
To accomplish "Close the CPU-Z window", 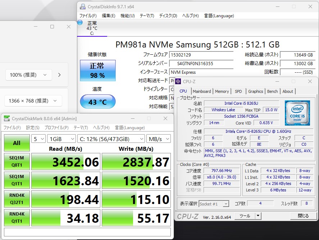I will [x=310, y=81].
